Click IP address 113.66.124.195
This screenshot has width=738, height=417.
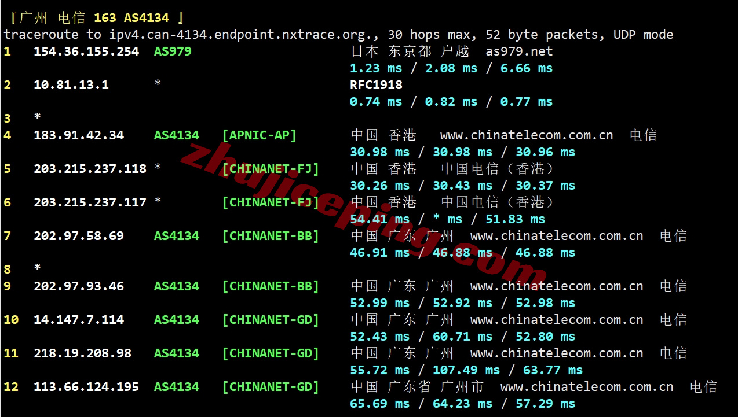click(x=86, y=387)
